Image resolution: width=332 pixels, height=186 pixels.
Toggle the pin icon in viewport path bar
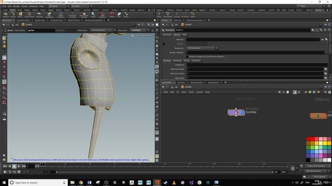(x=139, y=25)
